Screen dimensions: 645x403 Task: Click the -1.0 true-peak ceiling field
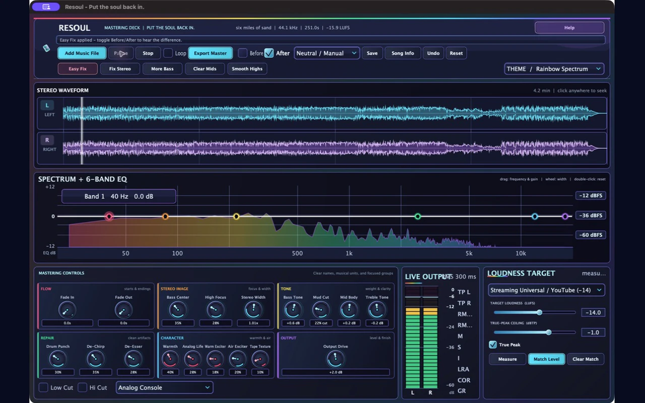pos(593,332)
